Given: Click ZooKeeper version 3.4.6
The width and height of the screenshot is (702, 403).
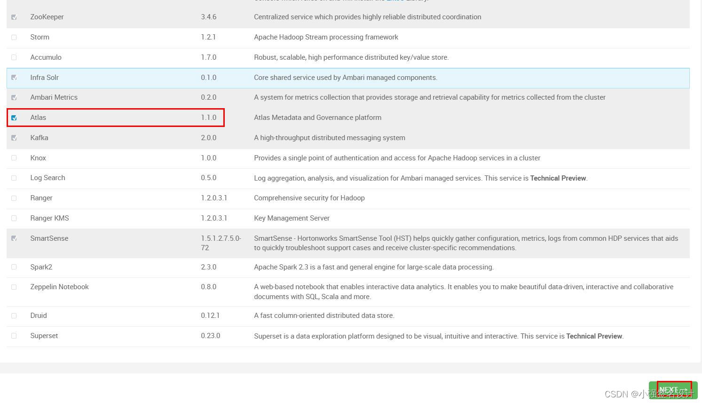Looking at the screenshot, I should pyautogui.click(x=209, y=17).
